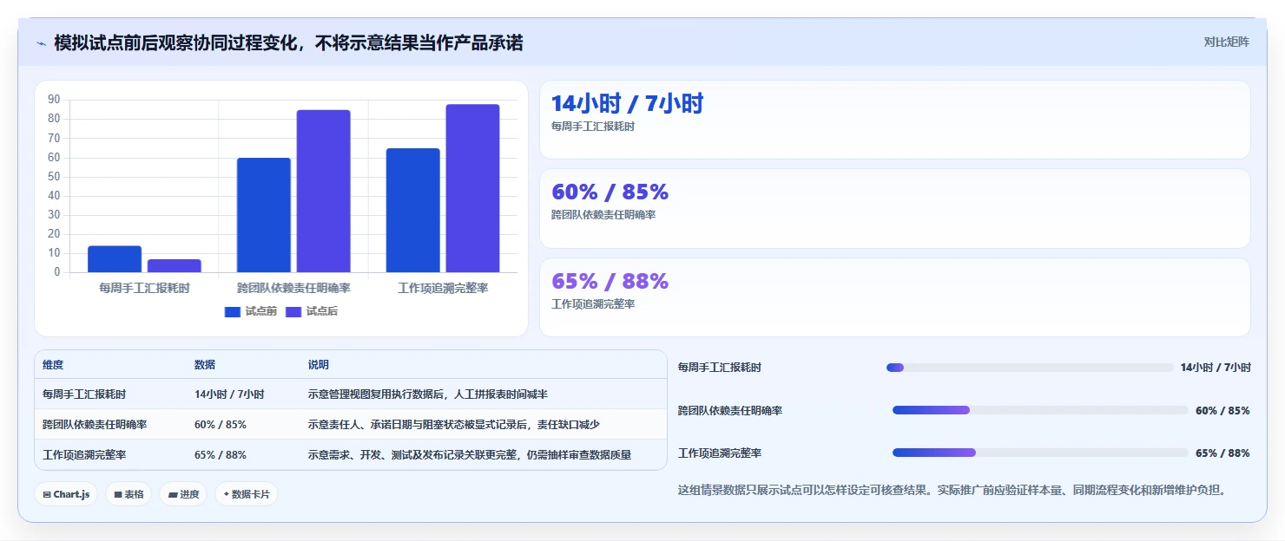Click the 数据卡片 tag chip

[247, 494]
